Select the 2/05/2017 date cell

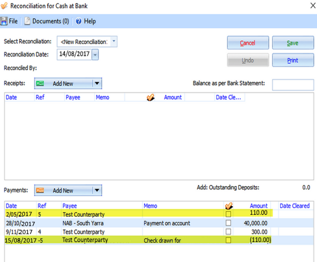tap(19, 214)
